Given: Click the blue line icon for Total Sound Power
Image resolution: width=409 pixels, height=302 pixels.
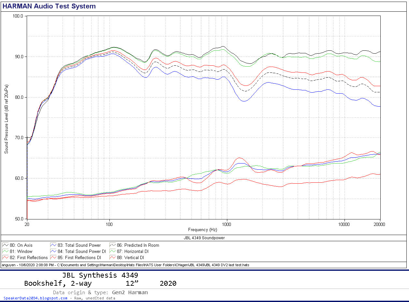Looking at the screenshot, I should (53, 245).
